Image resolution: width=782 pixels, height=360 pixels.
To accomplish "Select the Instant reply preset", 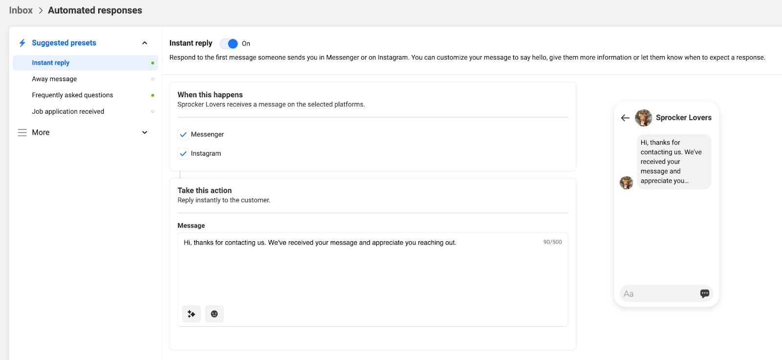I will point(51,63).
